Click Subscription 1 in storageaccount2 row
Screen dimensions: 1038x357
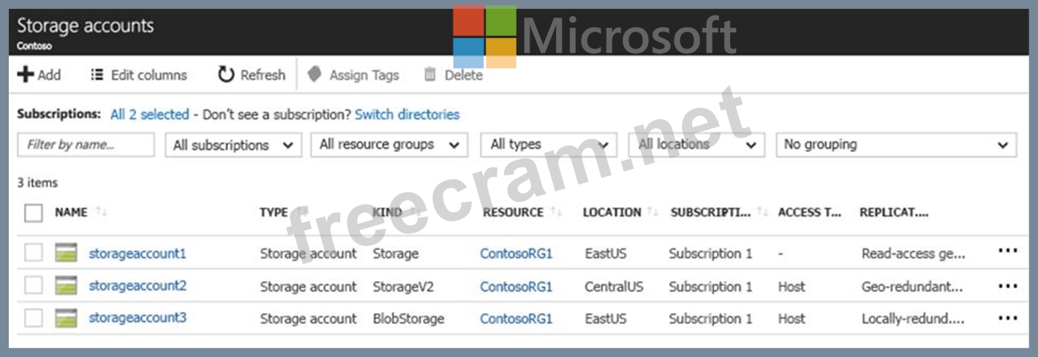pyautogui.click(x=710, y=286)
